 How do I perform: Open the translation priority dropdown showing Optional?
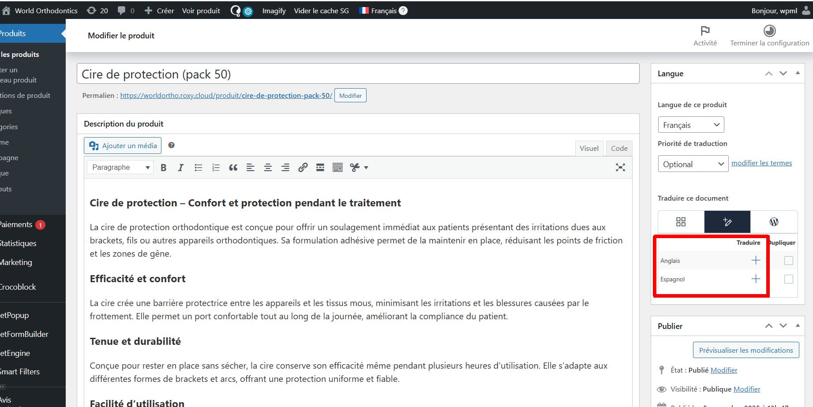pyautogui.click(x=693, y=164)
